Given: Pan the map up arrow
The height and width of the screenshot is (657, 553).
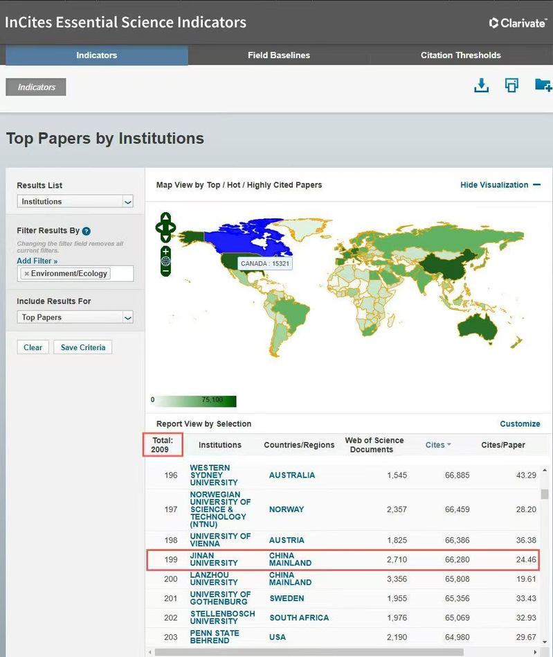Looking at the screenshot, I should coord(165,217).
